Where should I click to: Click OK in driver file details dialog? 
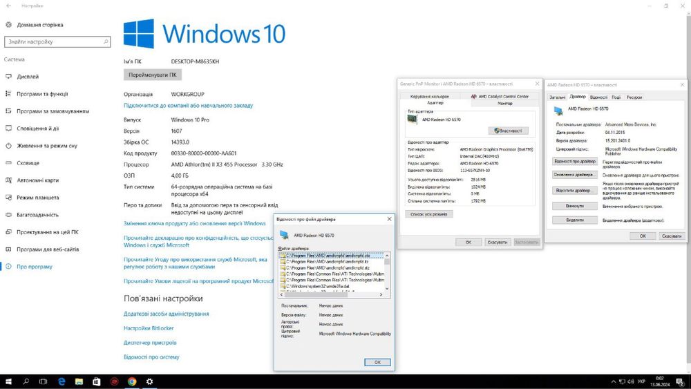click(377, 362)
